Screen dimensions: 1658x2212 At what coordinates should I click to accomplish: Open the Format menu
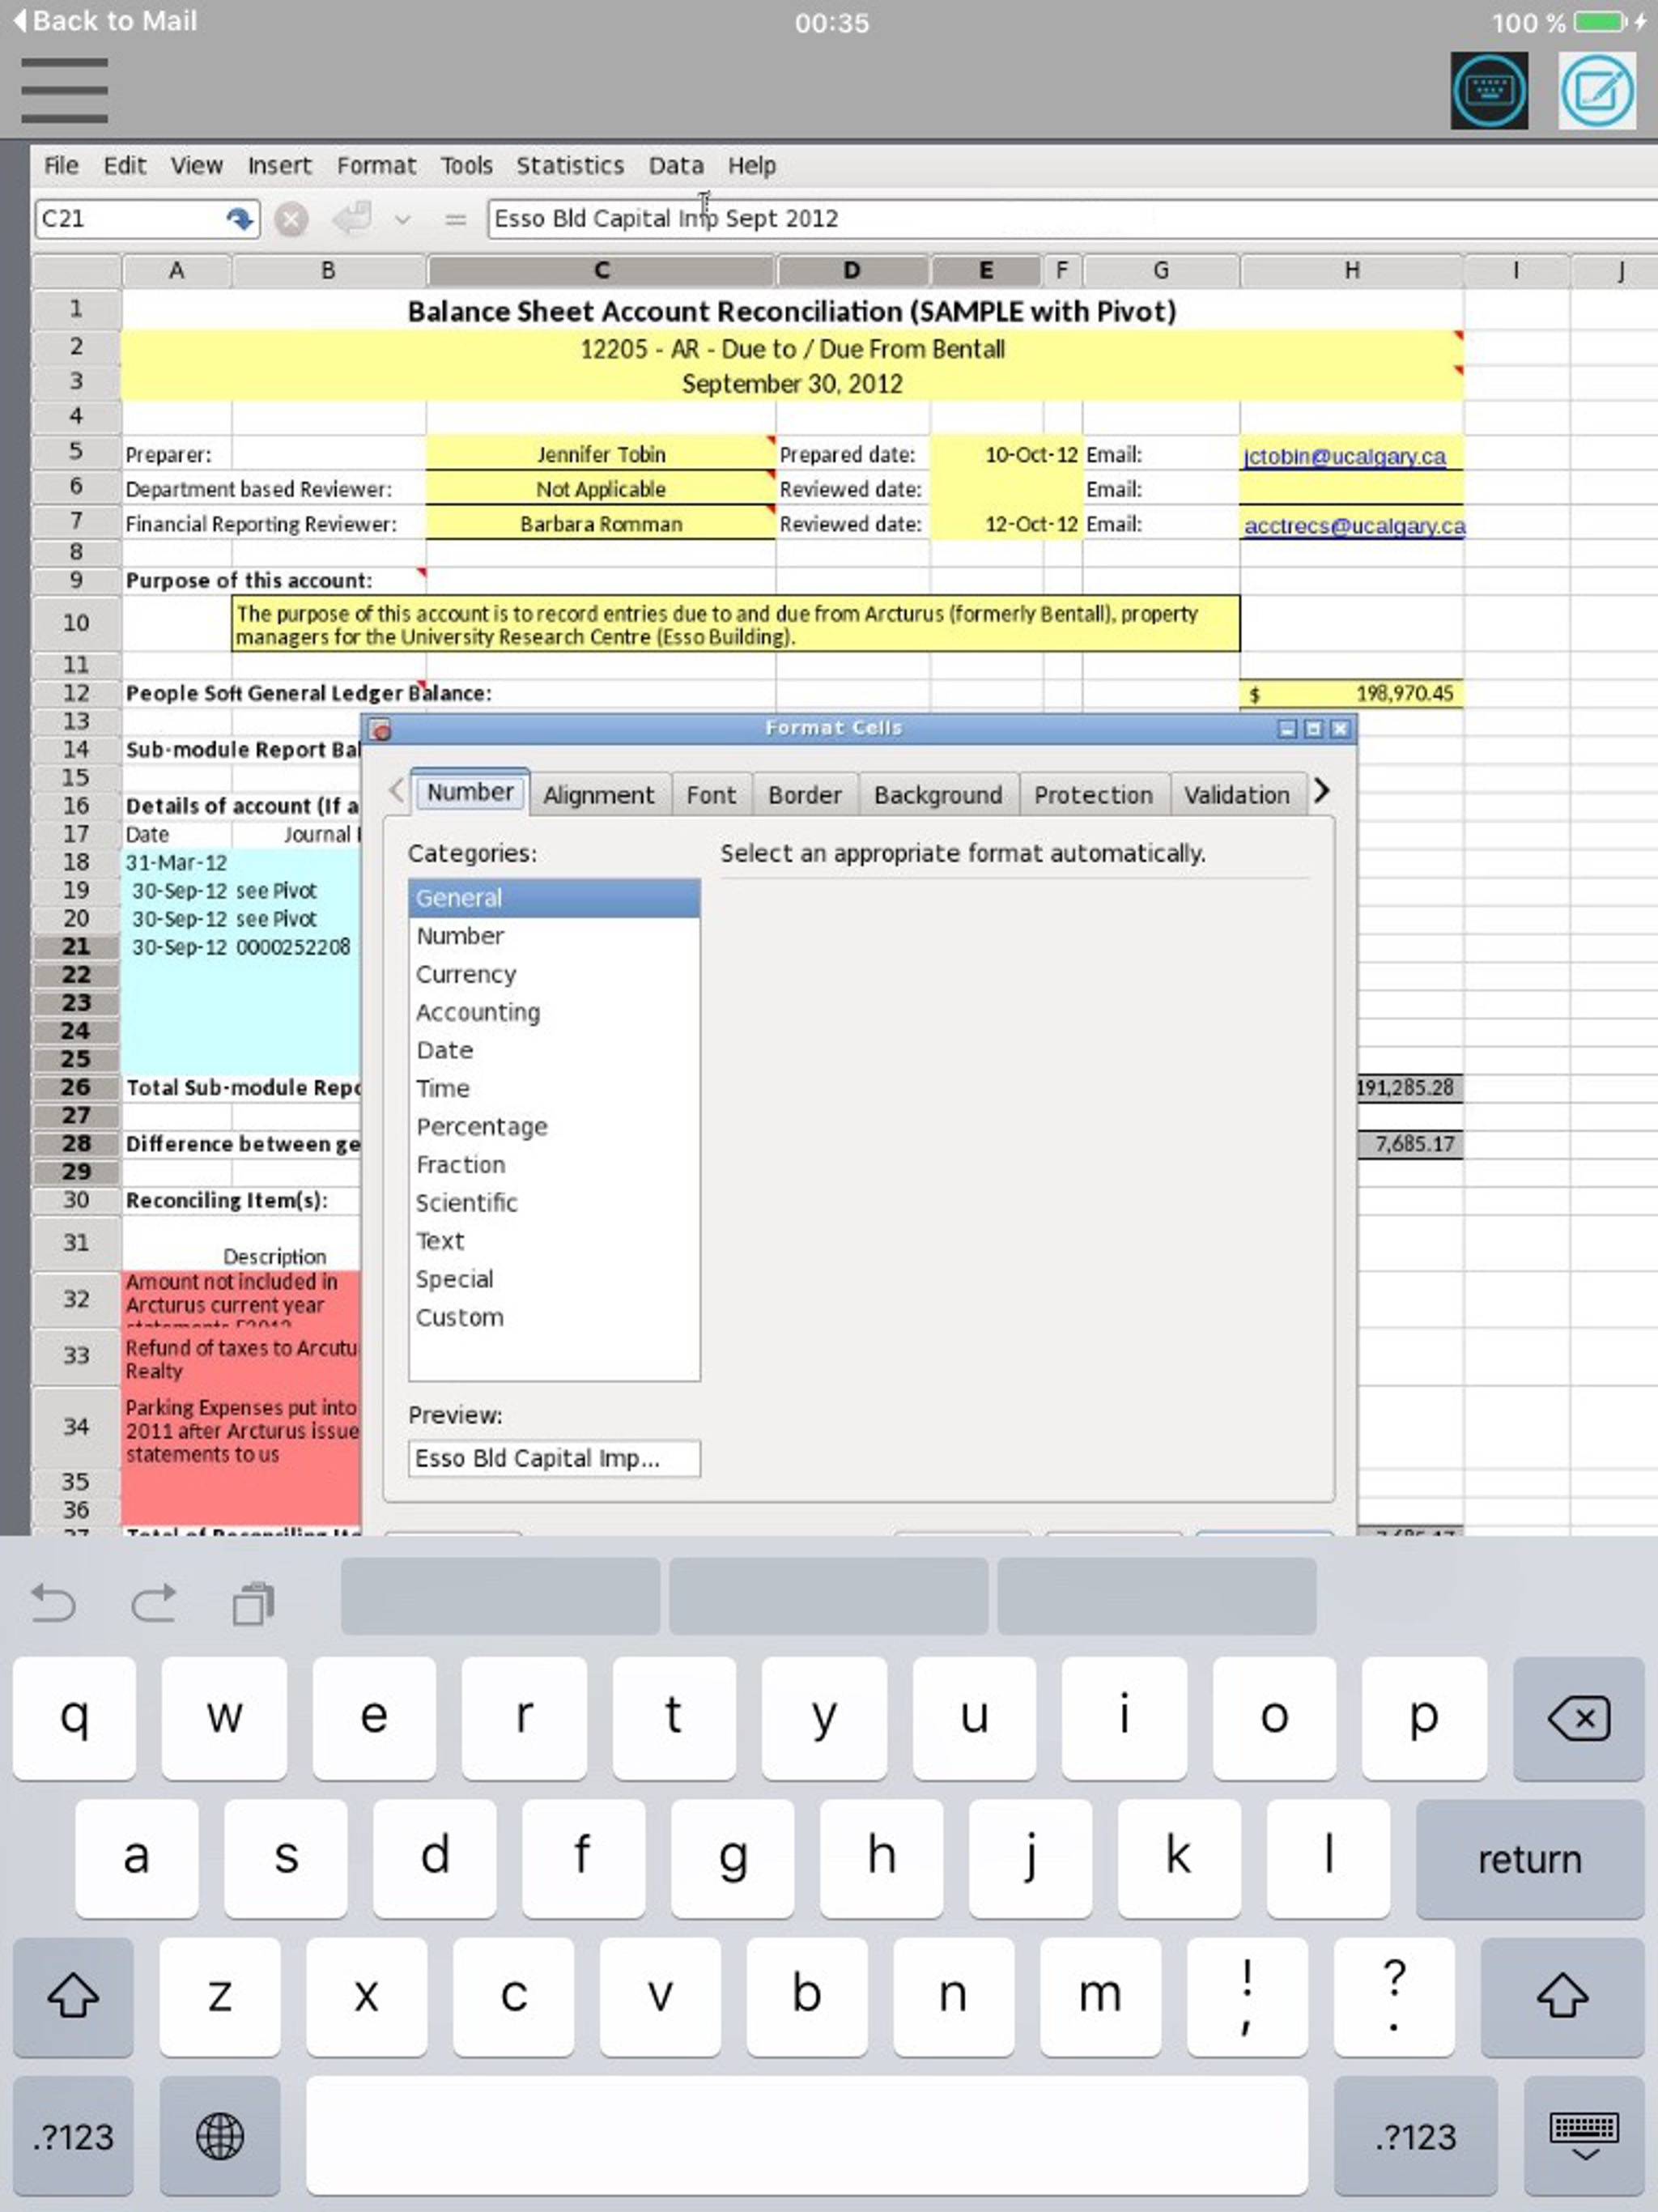click(375, 166)
